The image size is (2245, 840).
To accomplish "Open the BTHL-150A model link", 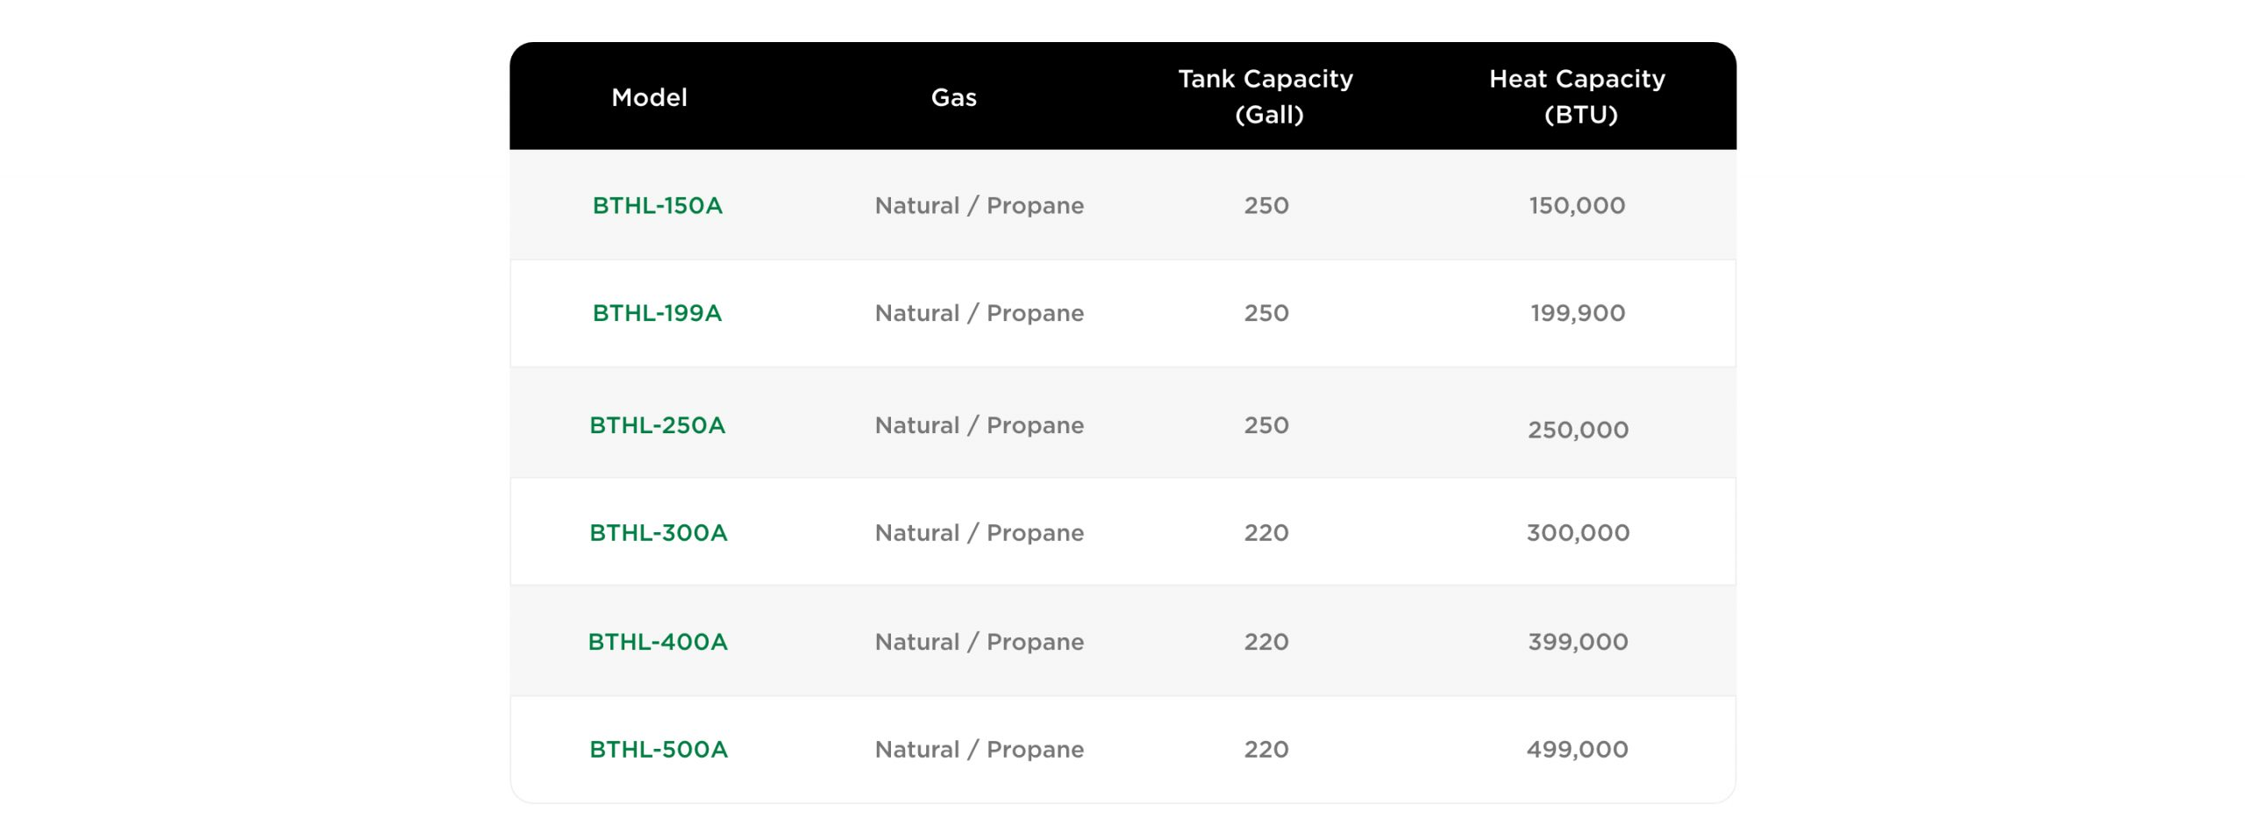I will coord(657,205).
